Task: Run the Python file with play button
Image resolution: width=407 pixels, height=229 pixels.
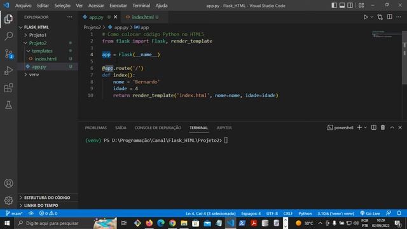Action: pos(366,17)
